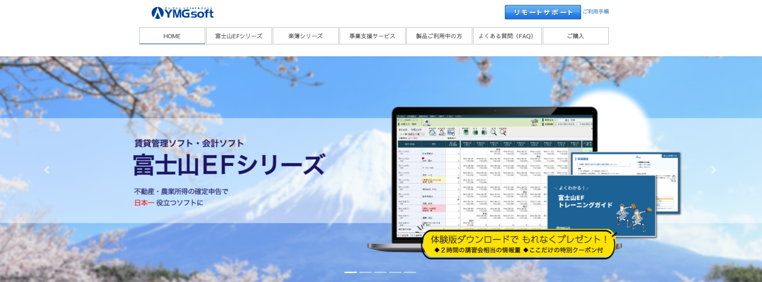Switch to the fourth carousel indicator
This screenshot has height=282, width=762.
[x=395, y=272]
